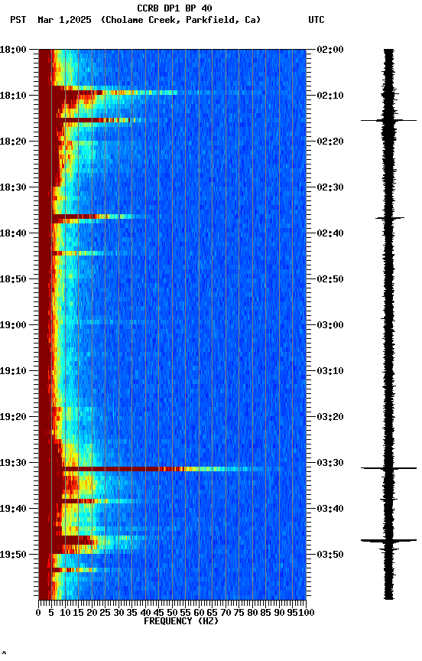
Task: Click the '02:10' UTC time label
Action: click(x=330, y=96)
